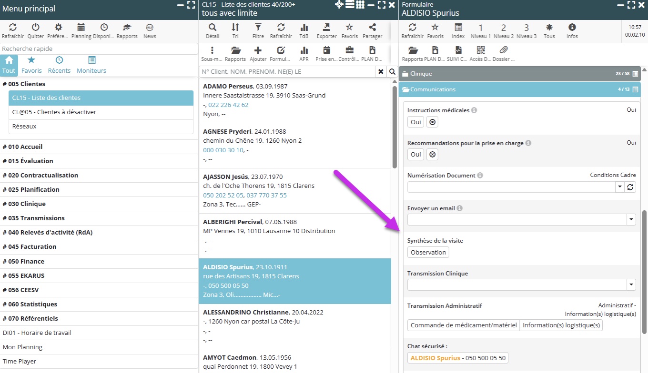Viewport: 648px width, 373px height.
Task: Open the Envoyer un email dropdown
Action: [631, 219]
